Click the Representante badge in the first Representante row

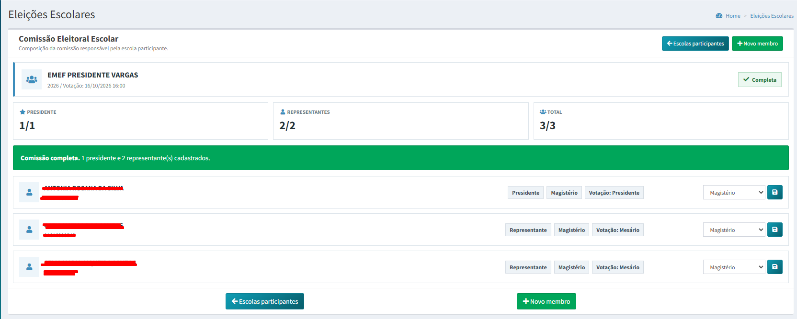(528, 230)
